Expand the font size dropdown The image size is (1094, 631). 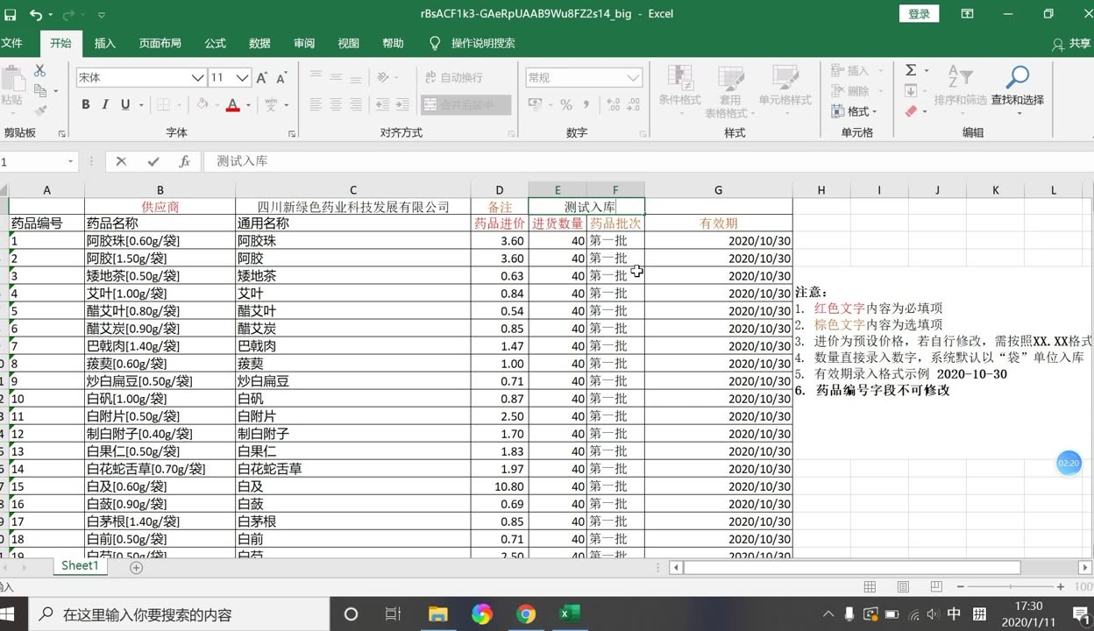[243, 78]
